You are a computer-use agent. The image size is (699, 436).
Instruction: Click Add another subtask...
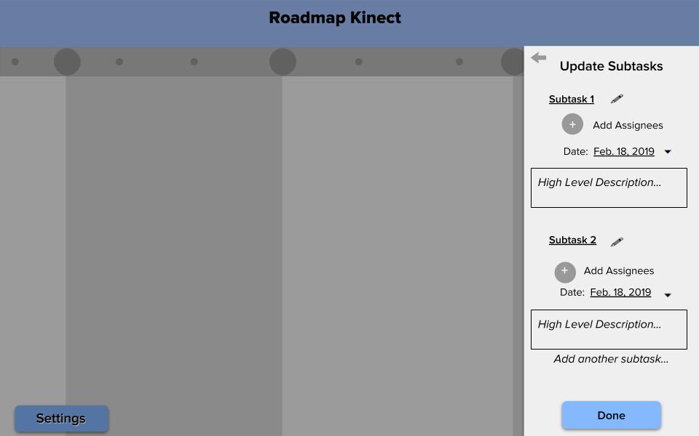[611, 359]
